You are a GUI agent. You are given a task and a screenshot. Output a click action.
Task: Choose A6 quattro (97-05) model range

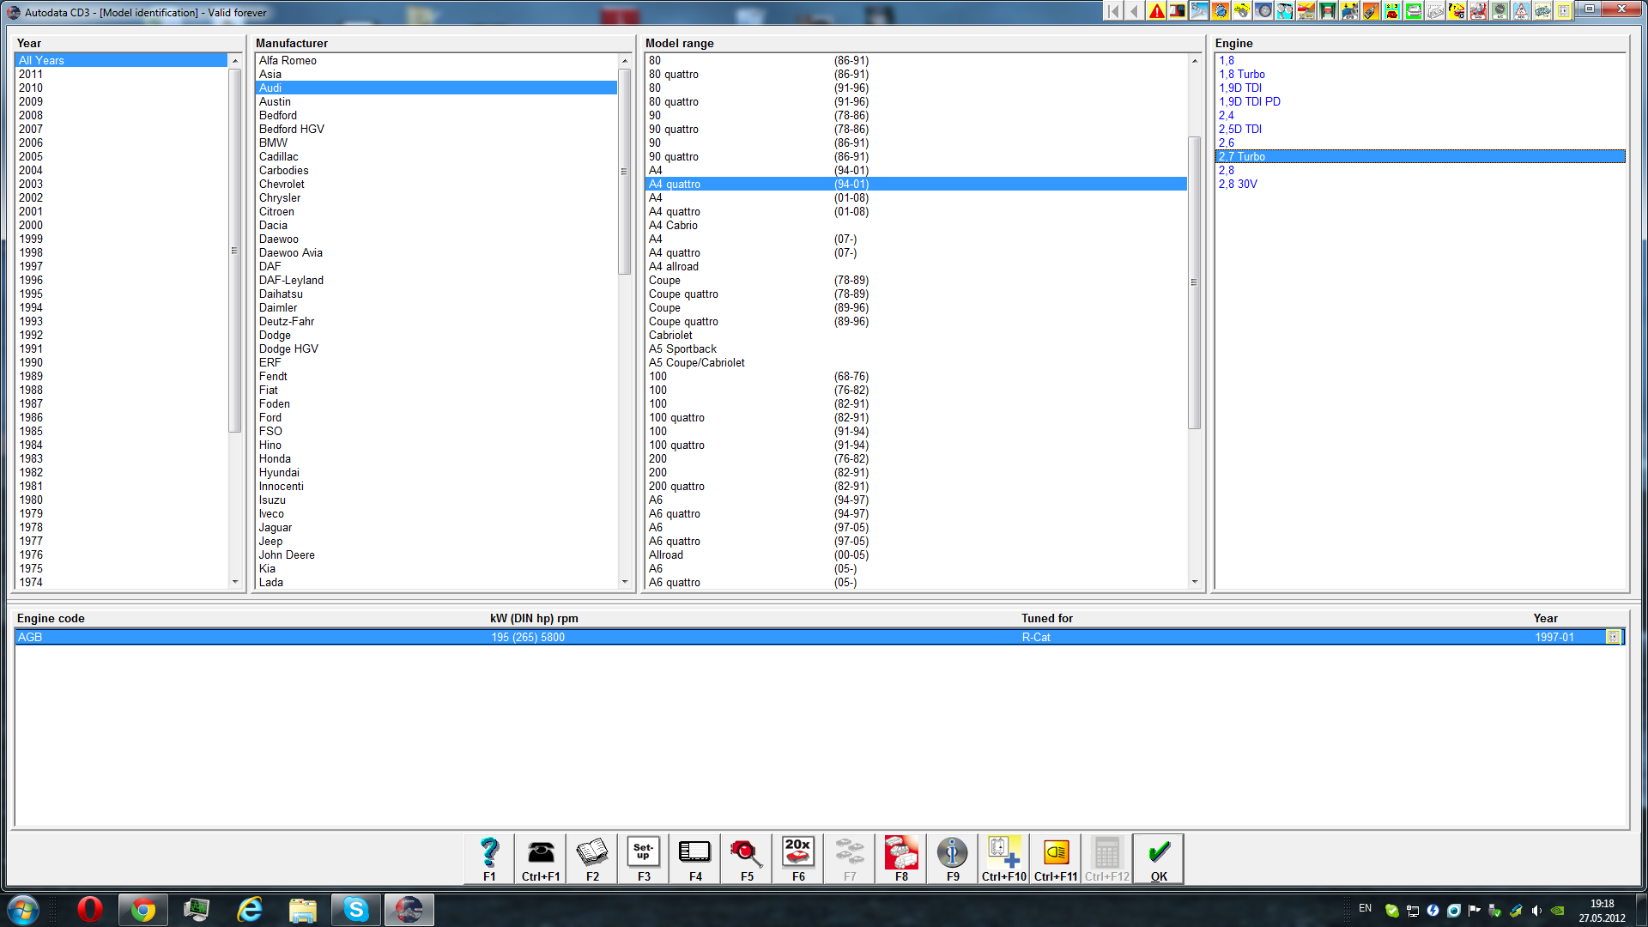[675, 542]
